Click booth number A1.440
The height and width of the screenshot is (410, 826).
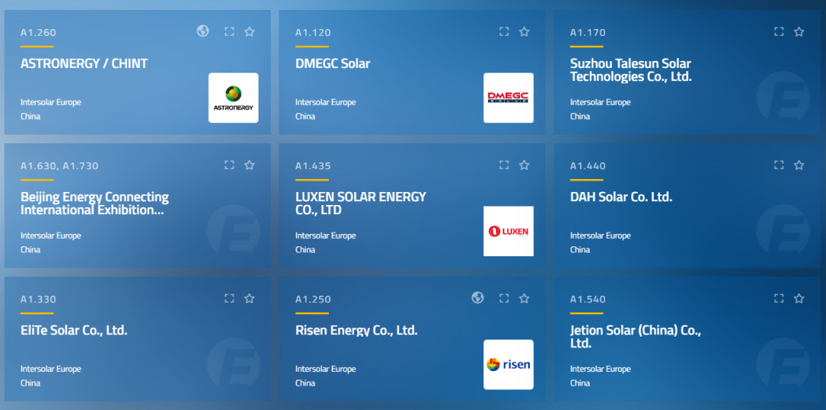588,166
